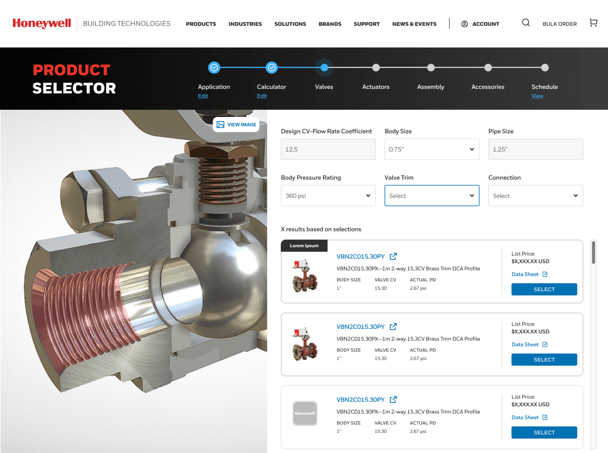608x453 pixels.
Task: Click the View Image picture icon
Action: click(x=220, y=124)
